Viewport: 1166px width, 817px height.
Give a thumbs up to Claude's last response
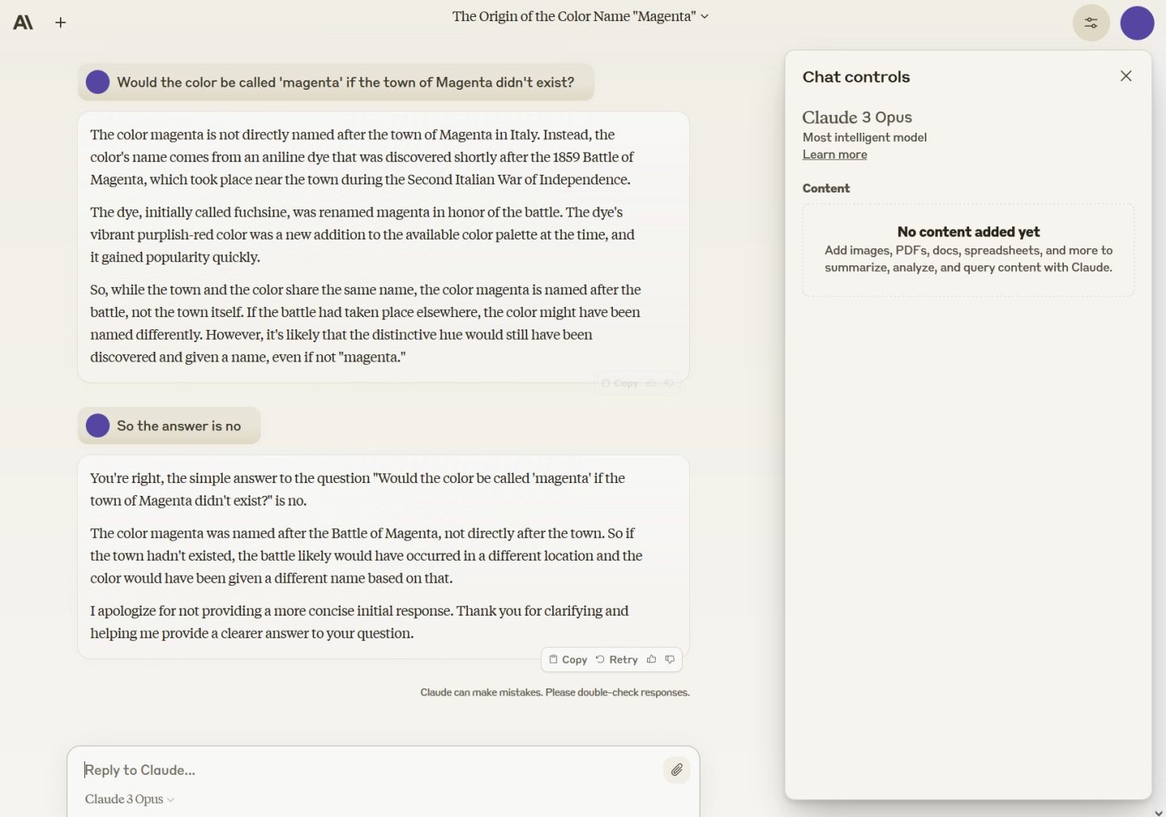tap(651, 659)
